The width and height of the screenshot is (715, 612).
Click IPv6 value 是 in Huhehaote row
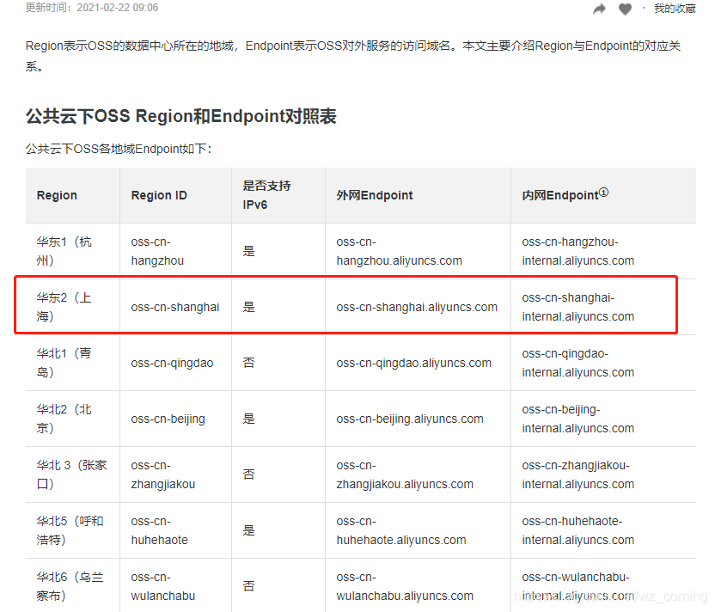click(248, 530)
